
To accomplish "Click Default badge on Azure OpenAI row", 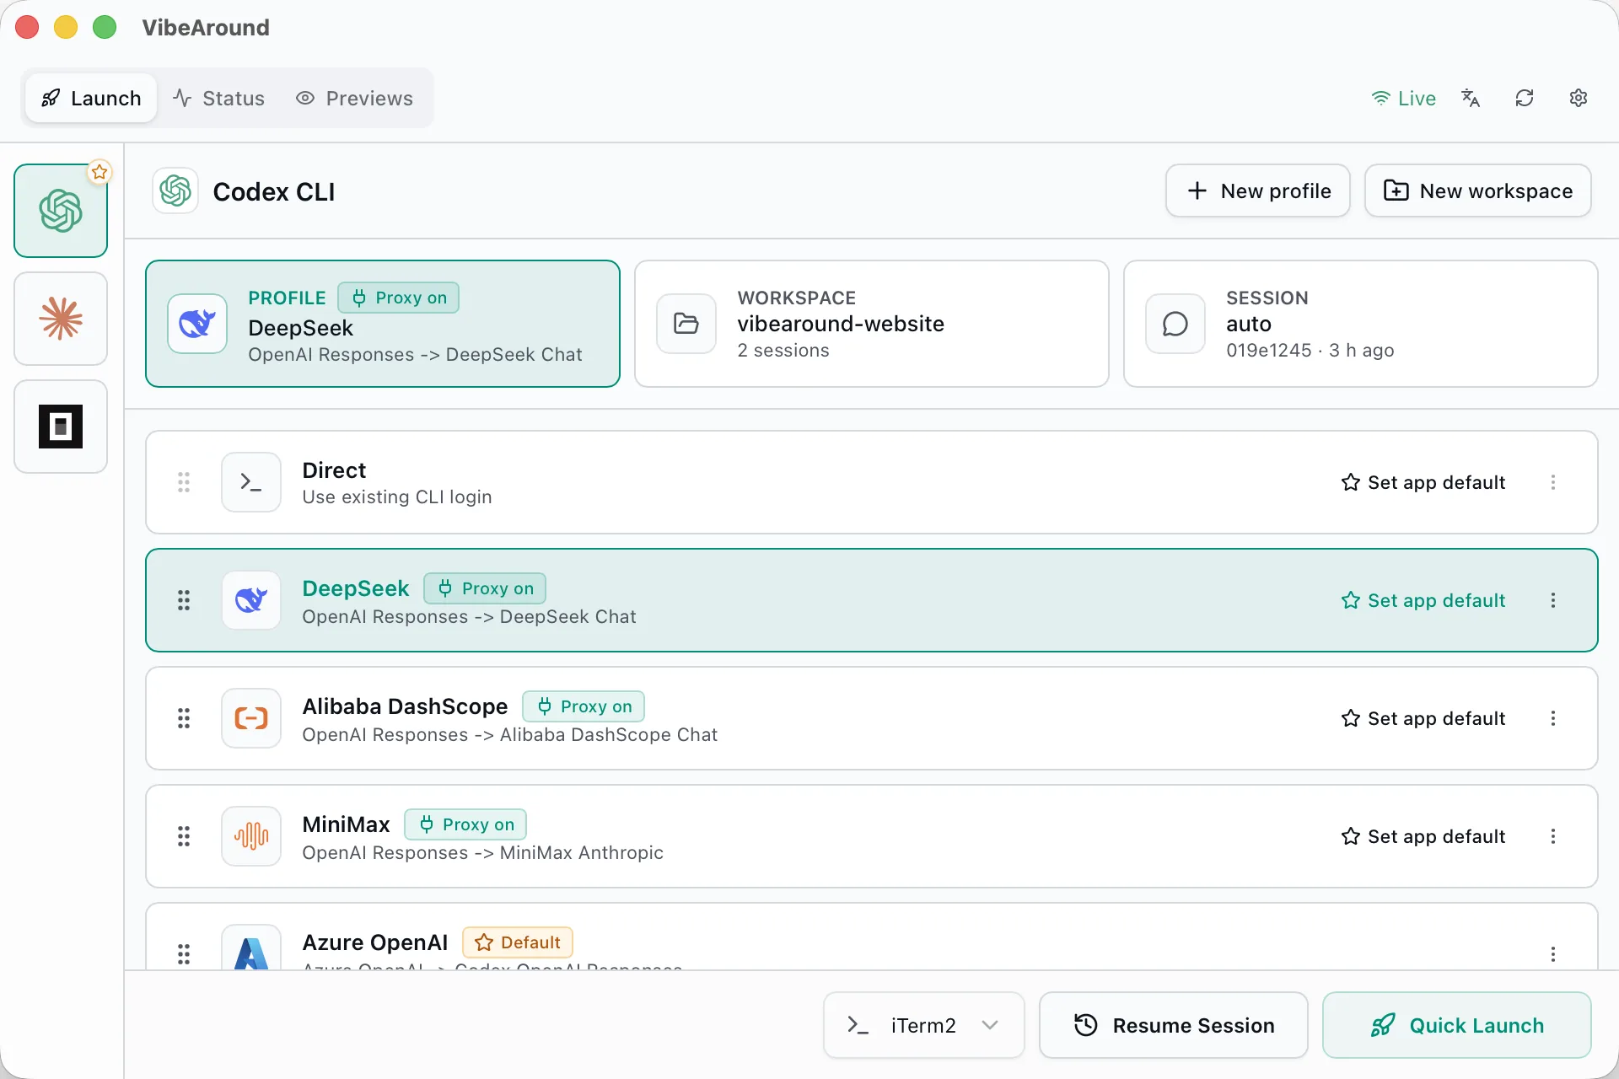I will coord(518,942).
